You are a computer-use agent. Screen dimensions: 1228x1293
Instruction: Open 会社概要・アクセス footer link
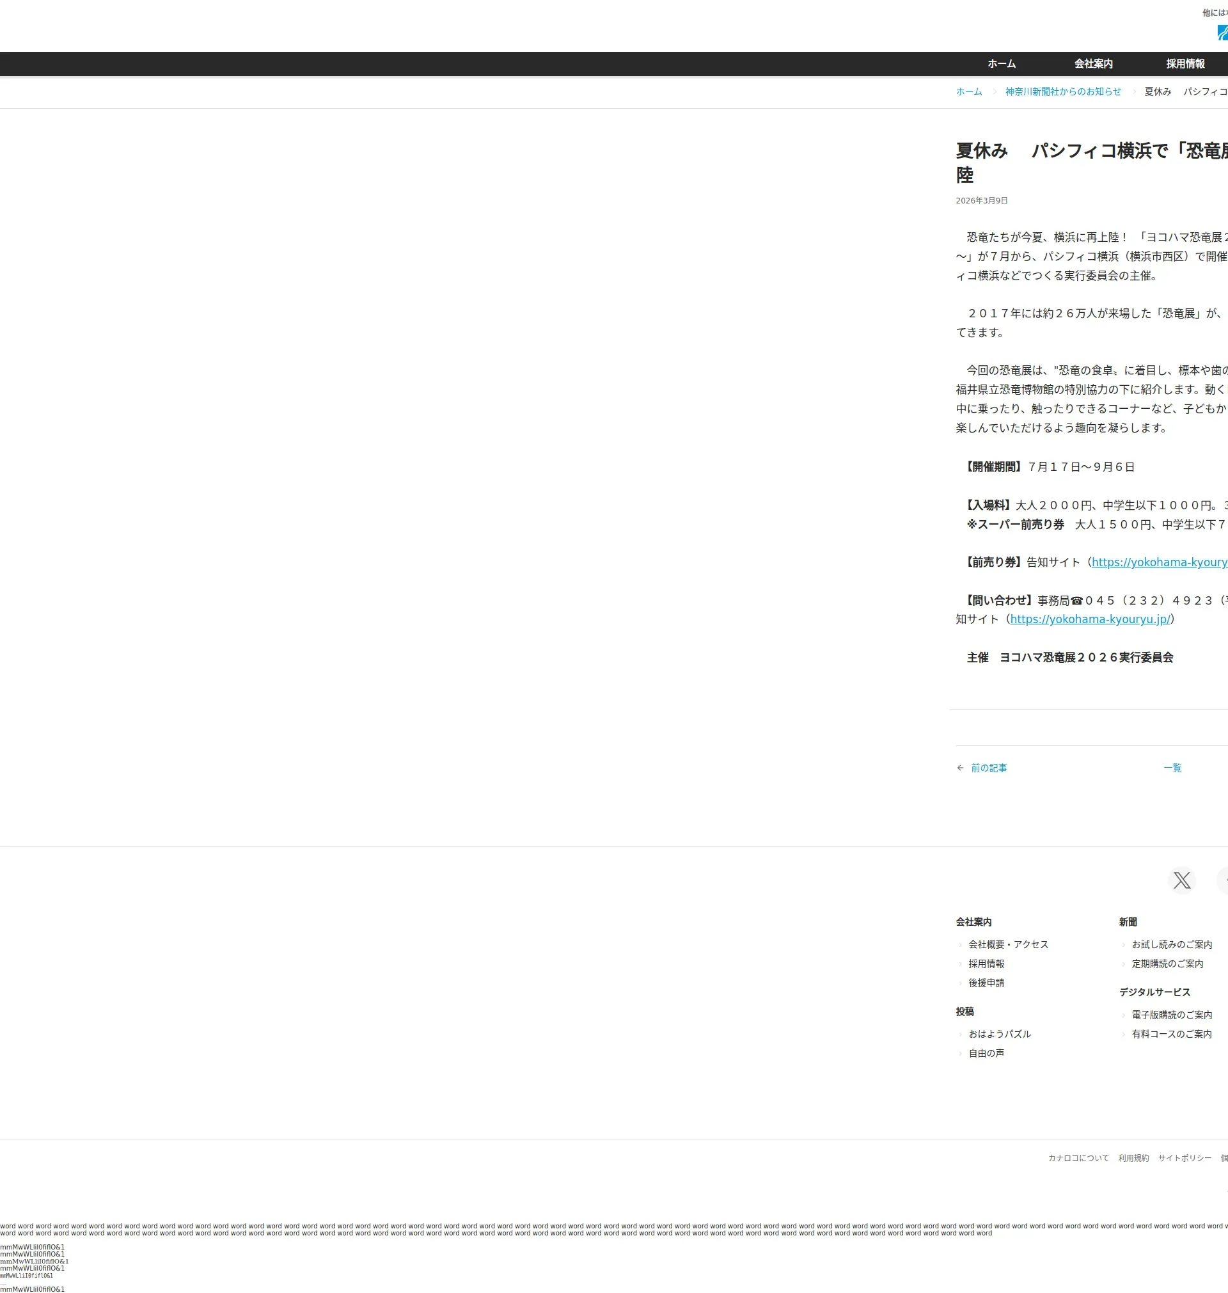click(x=1008, y=944)
